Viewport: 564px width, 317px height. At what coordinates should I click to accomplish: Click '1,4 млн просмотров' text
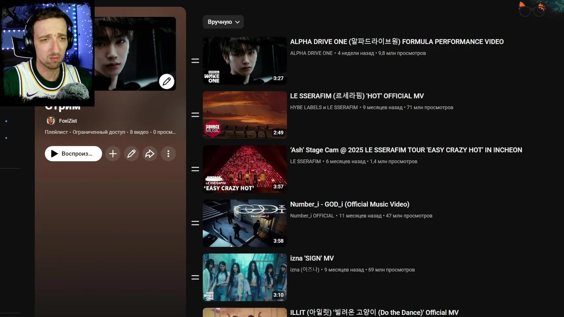coord(393,162)
